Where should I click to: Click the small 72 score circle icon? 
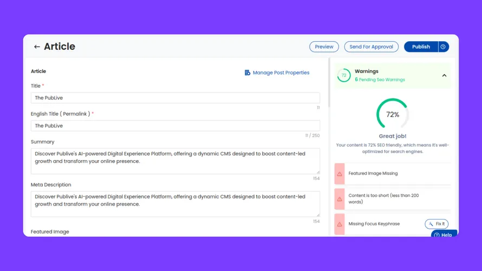click(344, 76)
